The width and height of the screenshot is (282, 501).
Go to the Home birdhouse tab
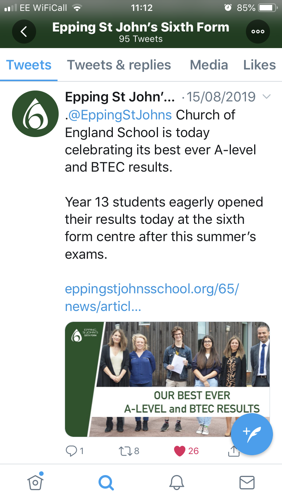[x=35, y=482]
